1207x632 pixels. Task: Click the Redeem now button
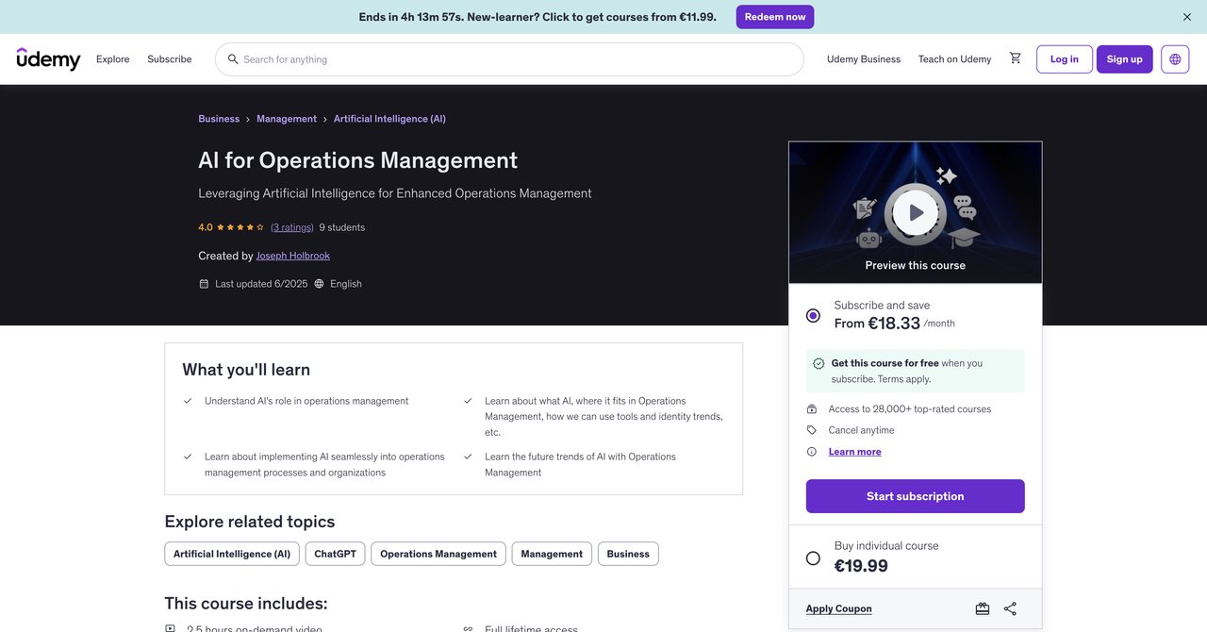775,17
